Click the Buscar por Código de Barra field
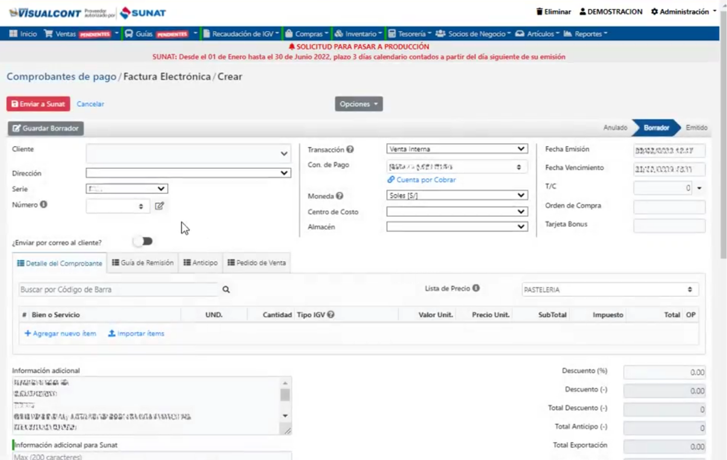The image size is (727, 460). pos(119,290)
